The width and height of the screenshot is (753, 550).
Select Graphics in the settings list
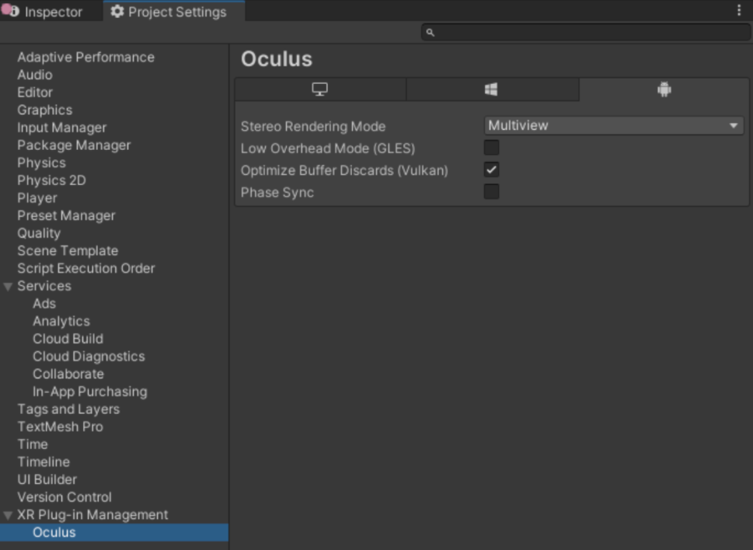coord(44,110)
